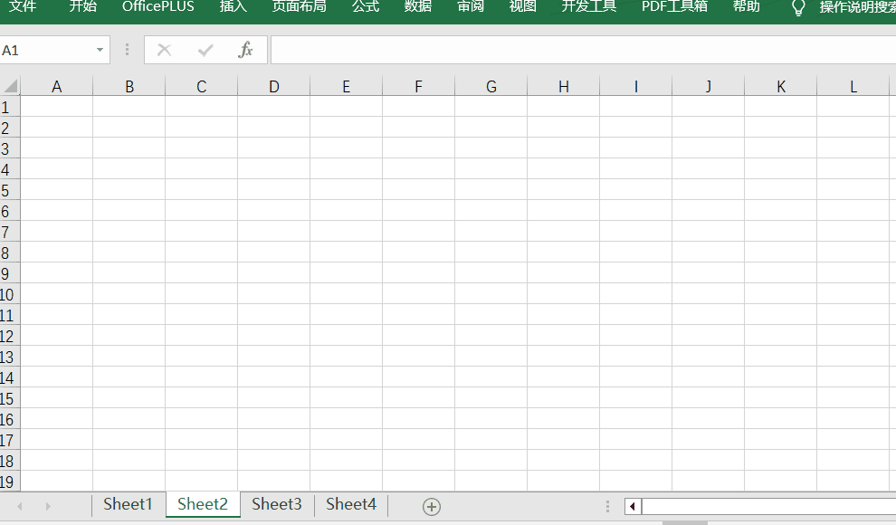Image resolution: width=896 pixels, height=525 pixels.
Task: Select column J header
Action: tap(708, 86)
